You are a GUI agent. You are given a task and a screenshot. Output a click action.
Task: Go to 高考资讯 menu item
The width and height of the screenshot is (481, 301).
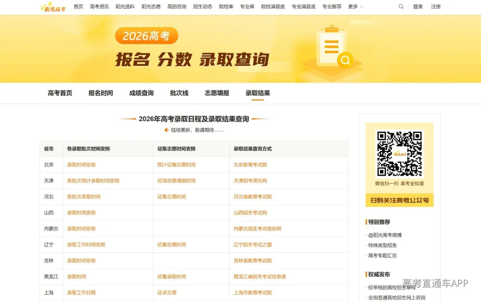click(99, 6)
